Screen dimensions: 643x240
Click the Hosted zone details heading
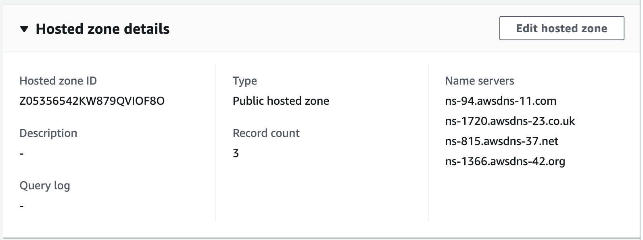102,29
